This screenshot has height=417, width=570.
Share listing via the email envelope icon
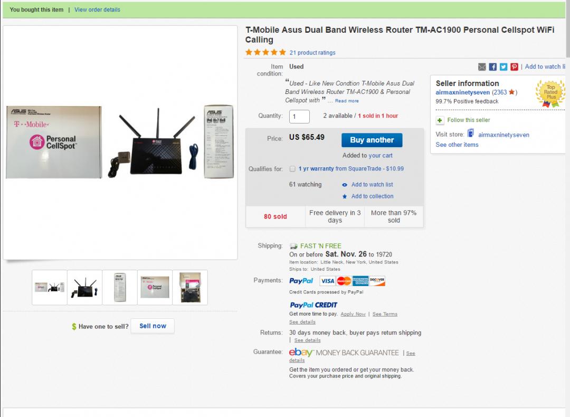pyautogui.click(x=482, y=67)
